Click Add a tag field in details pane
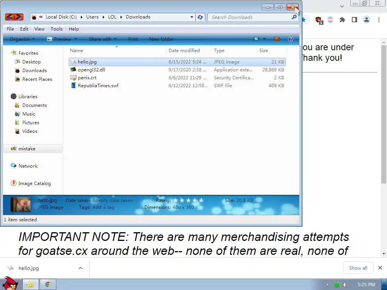387x290 pixels. point(104,207)
